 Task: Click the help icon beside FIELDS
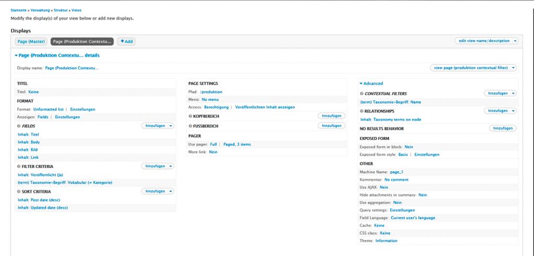coord(19,126)
